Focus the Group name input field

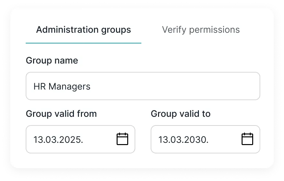point(143,86)
